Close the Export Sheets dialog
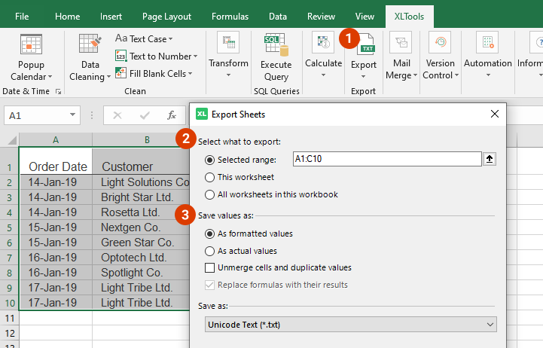Viewport: 543px width, 348px height. coord(495,114)
